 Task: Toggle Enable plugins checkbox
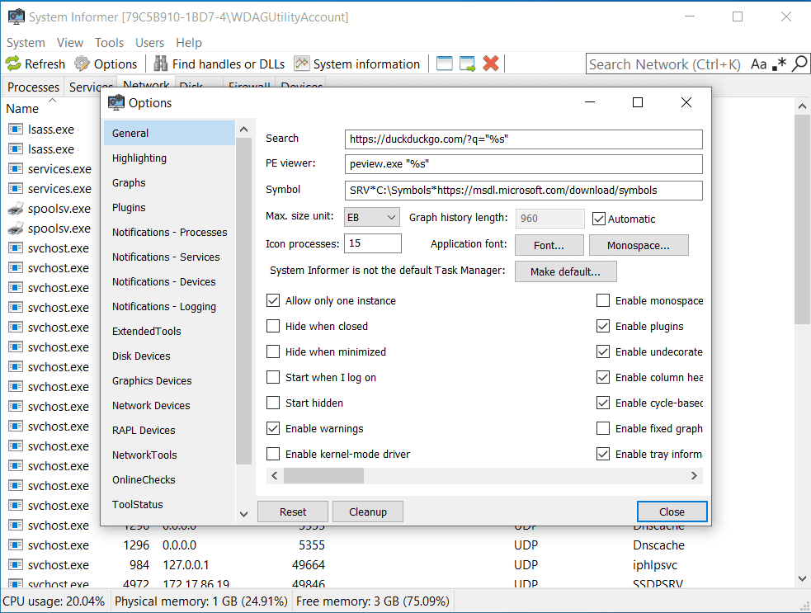[x=603, y=326]
